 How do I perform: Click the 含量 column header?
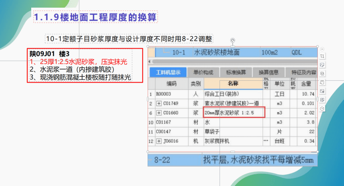click(x=306, y=84)
